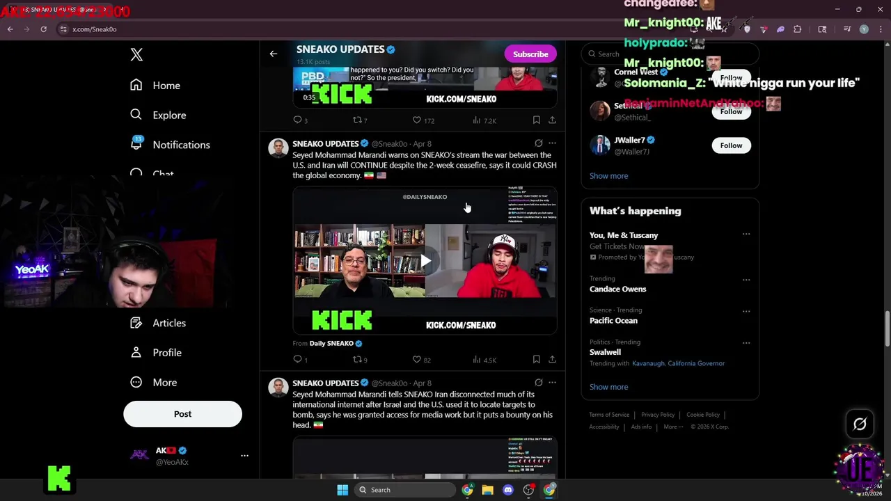Click Grok icon on the Iran internet post
The width and height of the screenshot is (891, 501).
(x=538, y=383)
